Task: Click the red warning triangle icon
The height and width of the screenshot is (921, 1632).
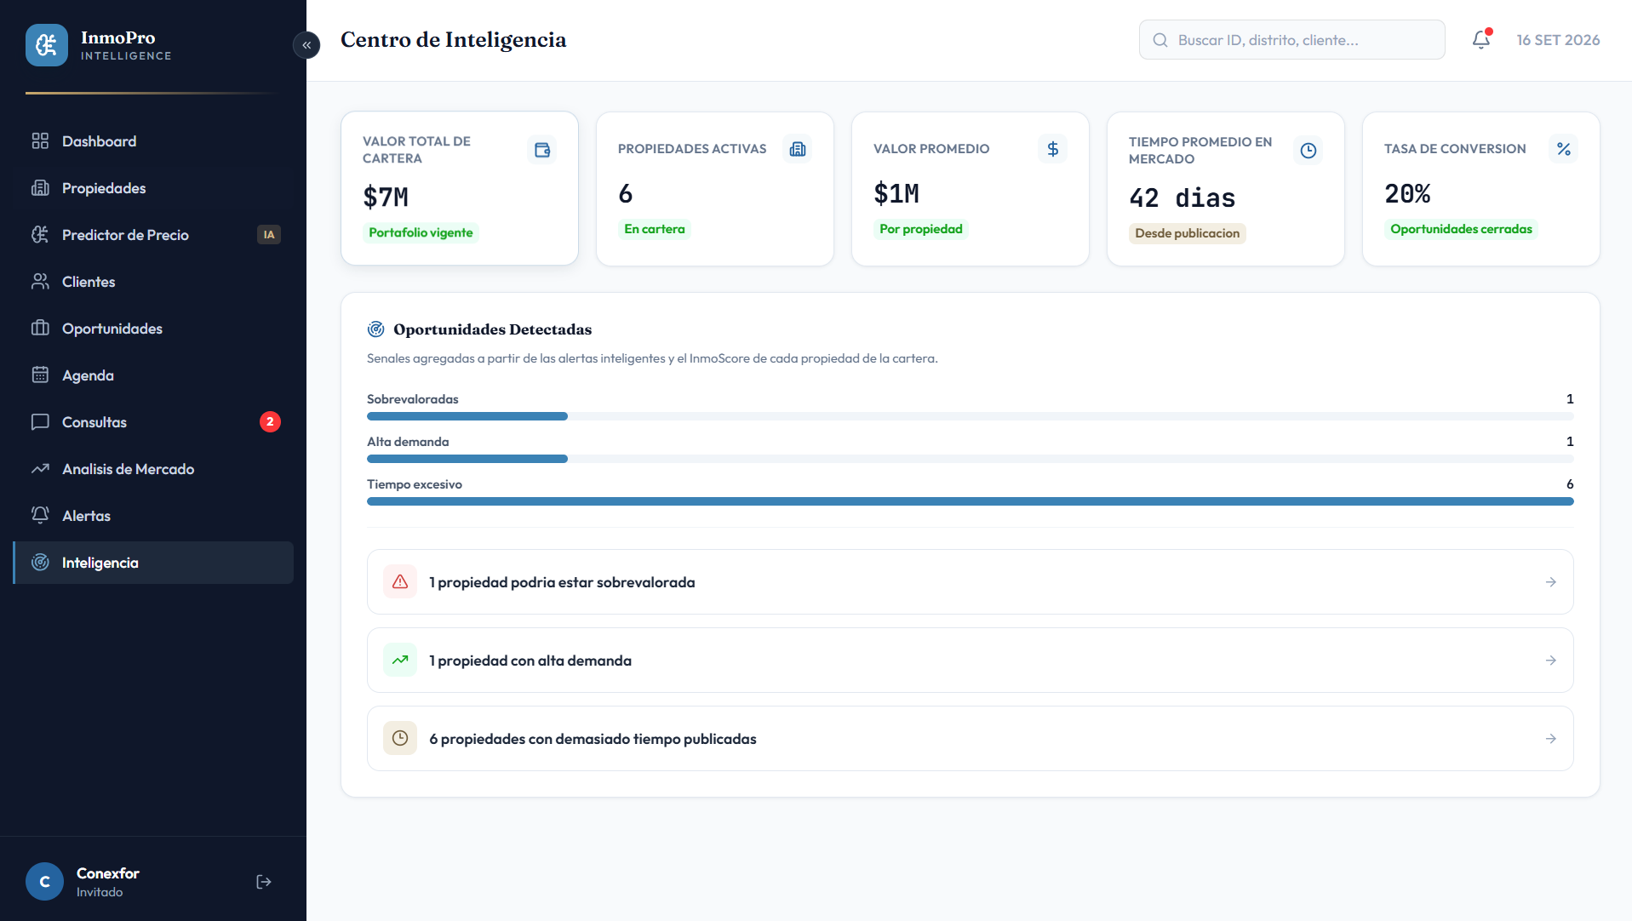Action: click(400, 582)
